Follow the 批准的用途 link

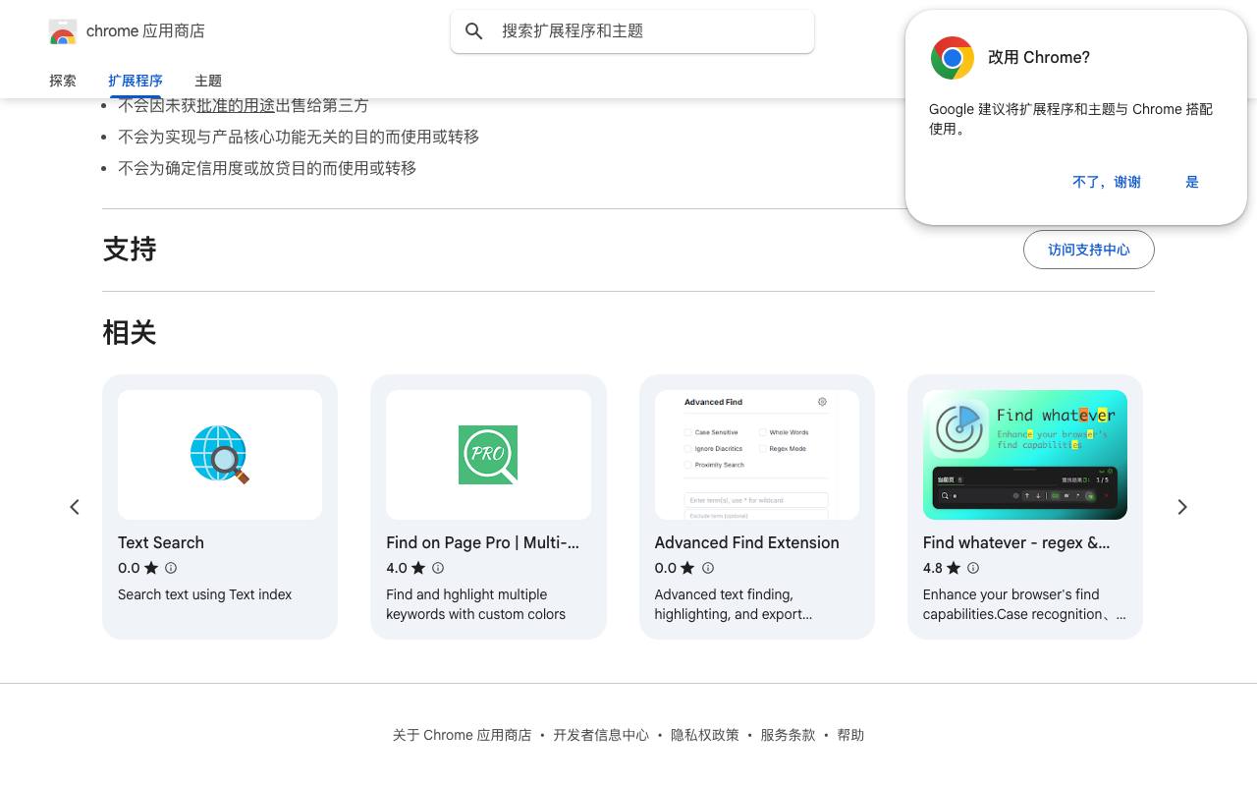pyautogui.click(x=236, y=105)
